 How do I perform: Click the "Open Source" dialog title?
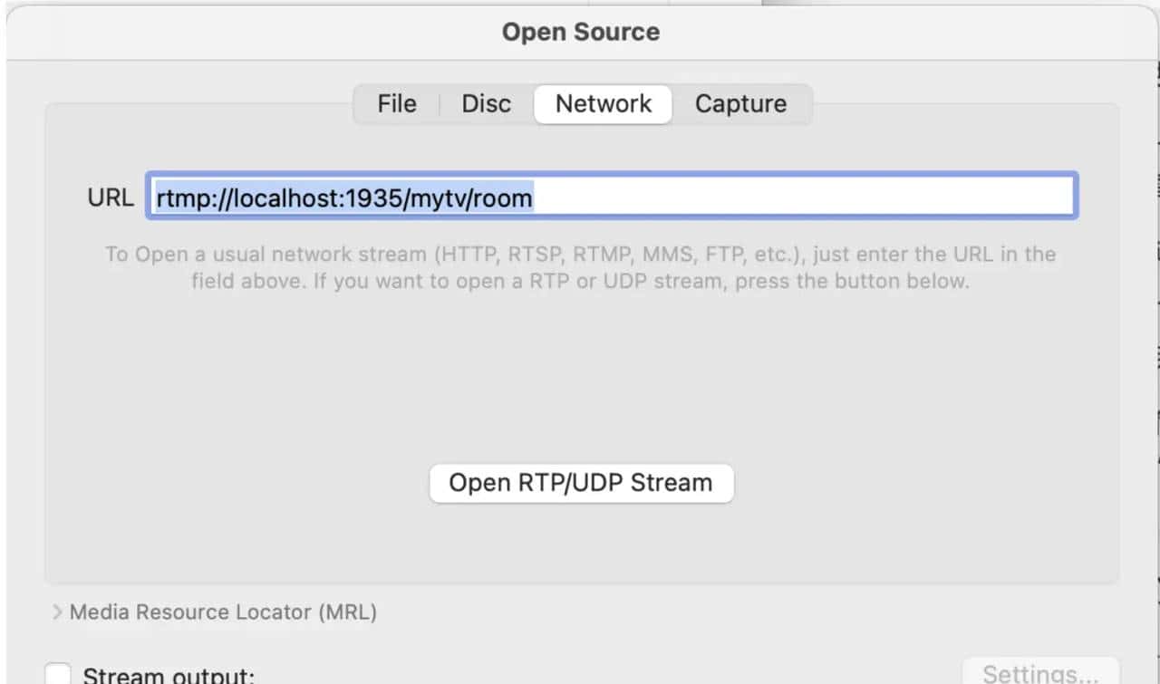(580, 33)
